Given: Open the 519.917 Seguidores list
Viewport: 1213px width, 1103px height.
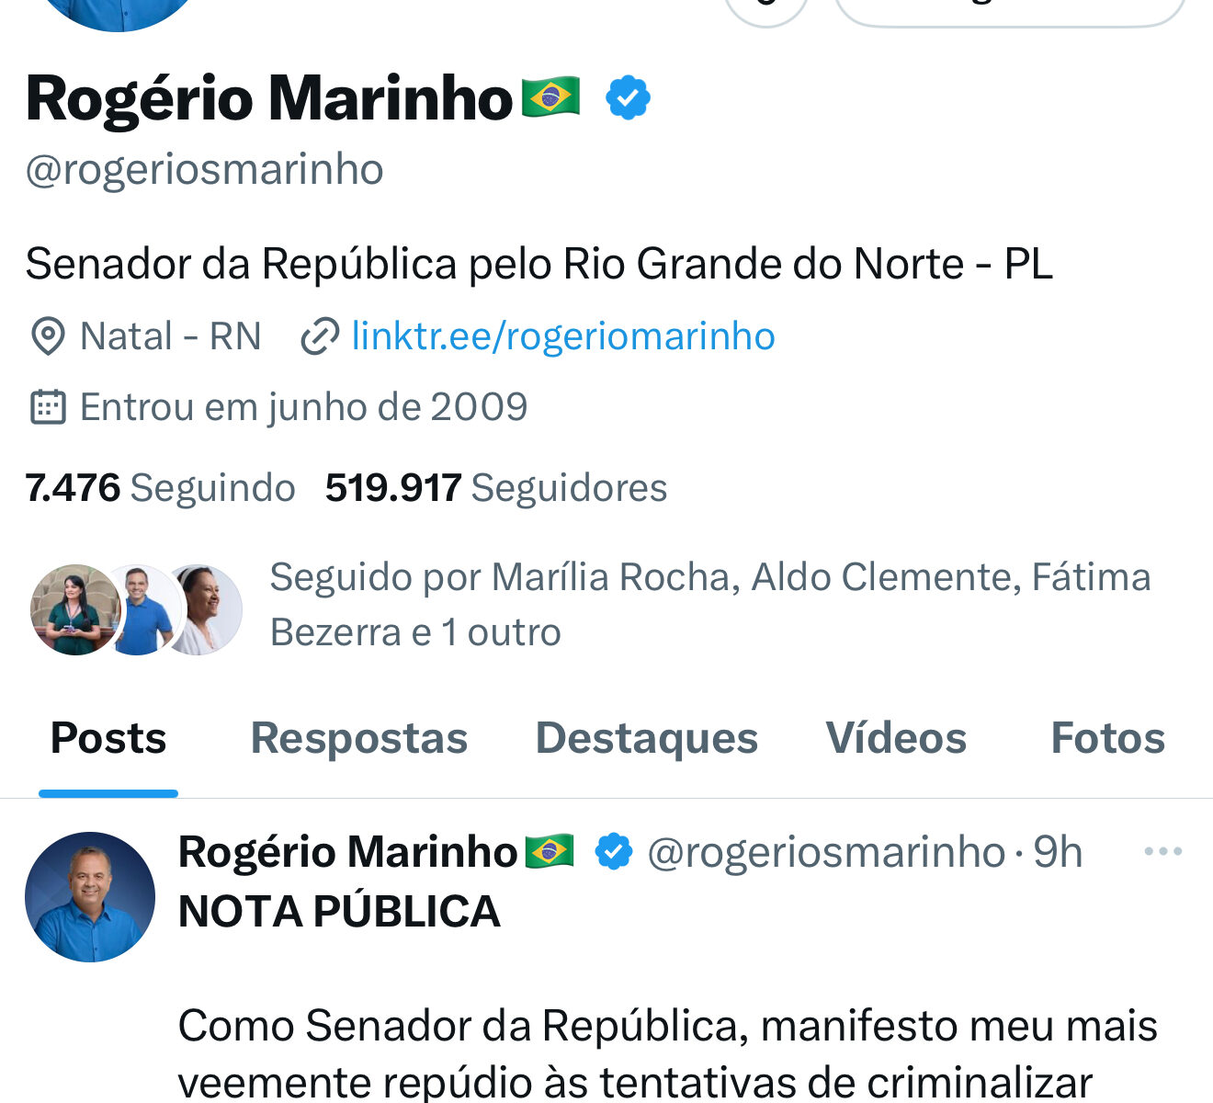Looking at the screenshot, I should [x=496, y=488].
